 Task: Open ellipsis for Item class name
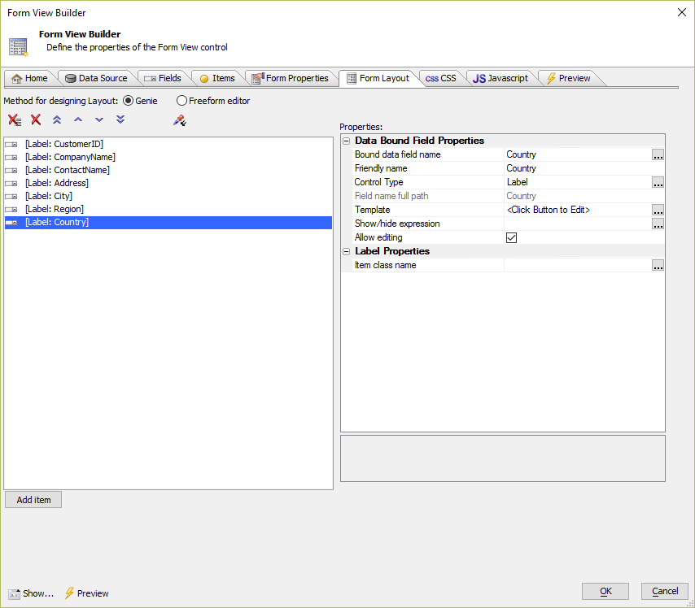(x=658, y=266)
